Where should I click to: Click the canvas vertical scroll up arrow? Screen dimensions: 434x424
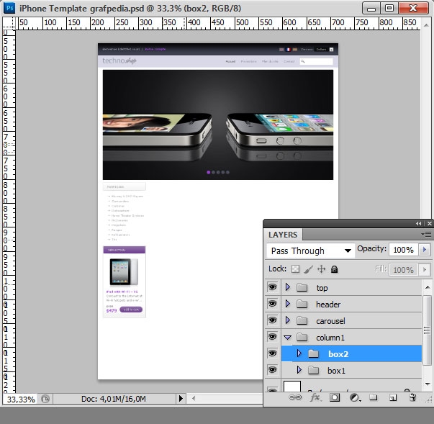(426, 26)
